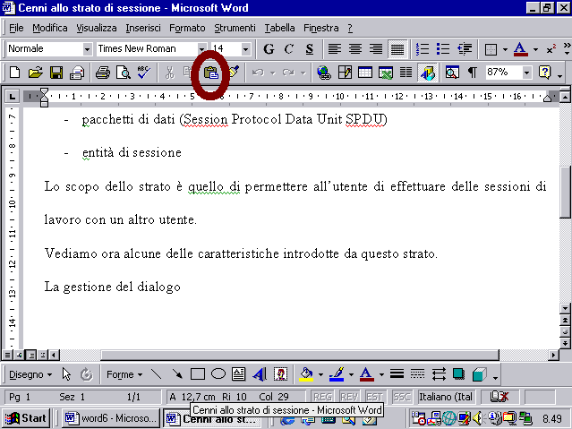This screenshot has height=429, width=572.
Task: Run the spelling check (ABC) icon
Action: click(143, 73)
